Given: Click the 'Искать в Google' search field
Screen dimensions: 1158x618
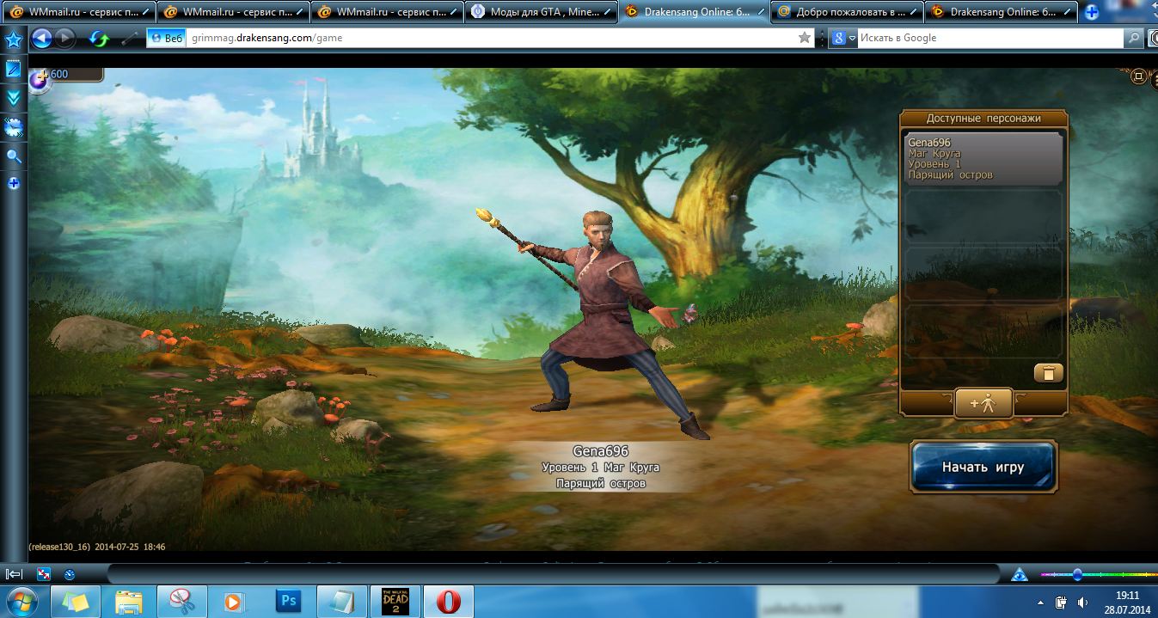Looking at the screenshot, I should click(x=990, y=38).
